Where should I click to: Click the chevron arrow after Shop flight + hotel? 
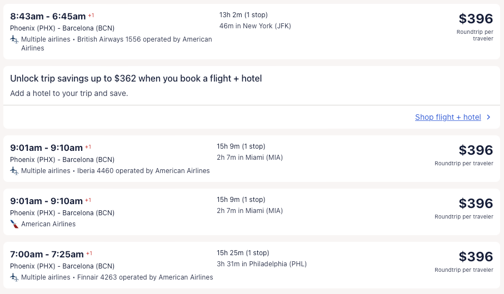pos(488,117)
